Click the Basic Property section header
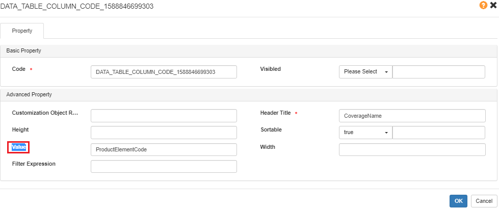The image size is (499, 209). coord(23,51)
